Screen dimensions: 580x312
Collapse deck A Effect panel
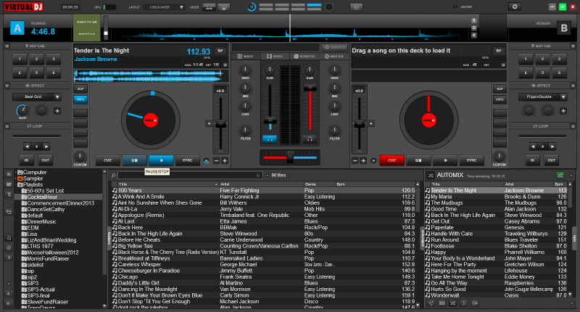pyautogui.click(x=7, y=86)
